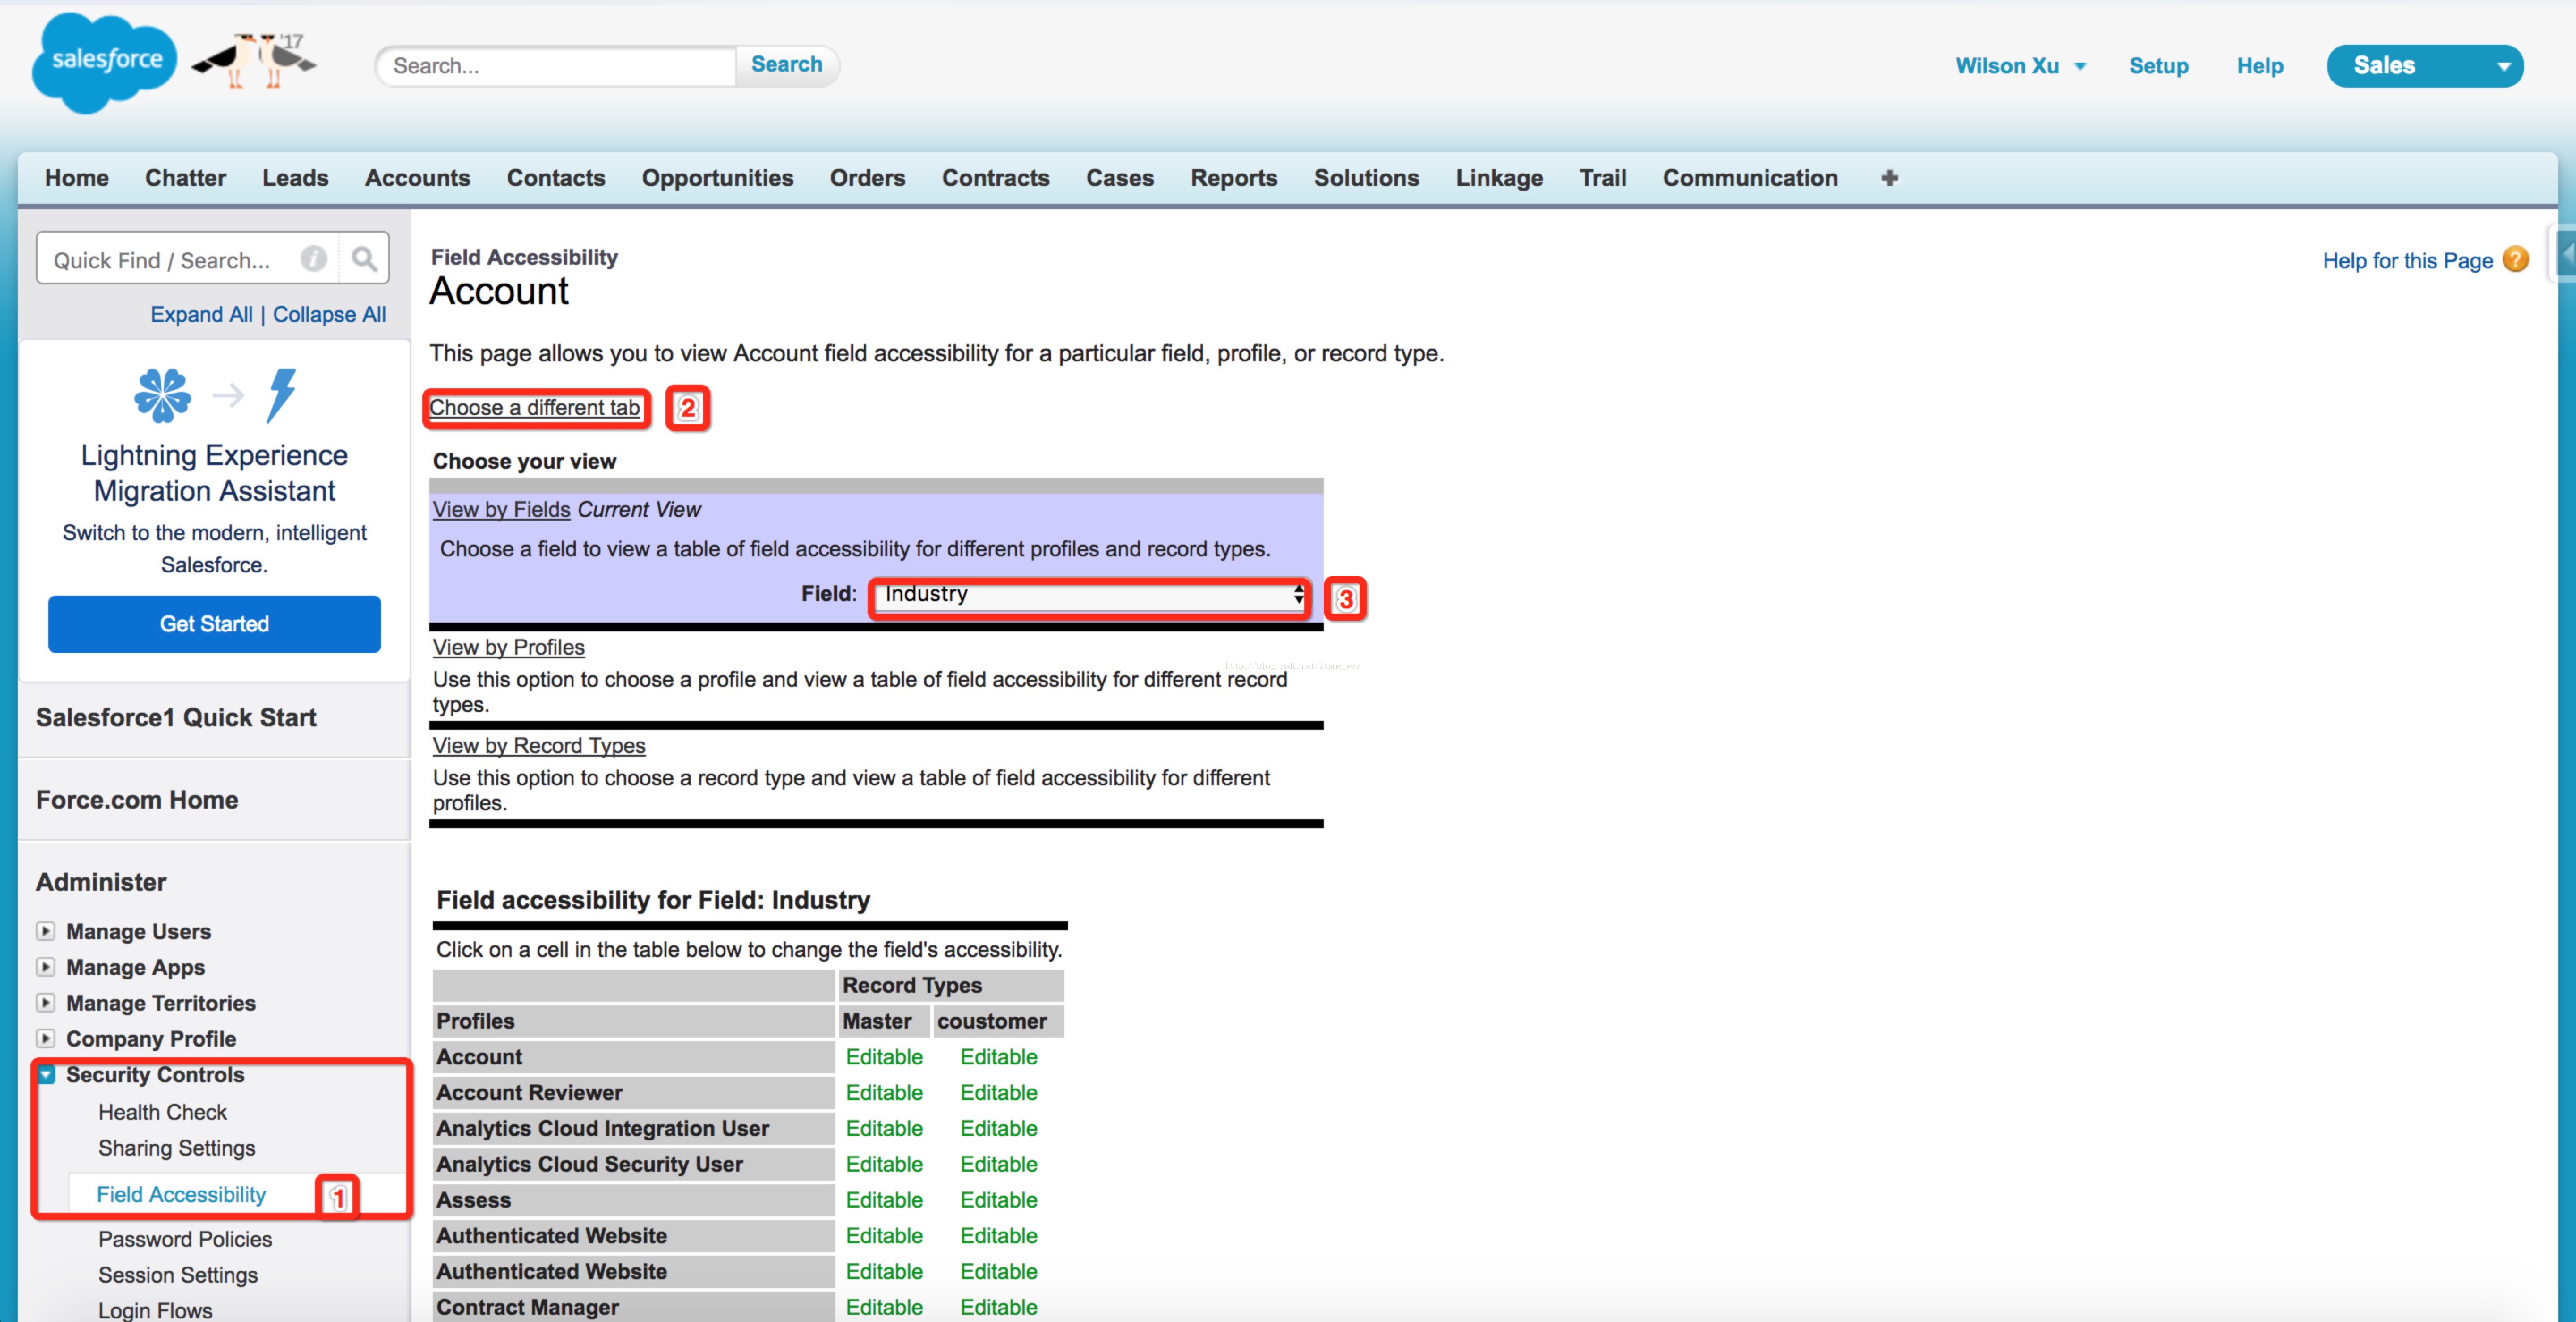Click Account Reviewer coustomer Editable cell

[x=998, y=1093]
